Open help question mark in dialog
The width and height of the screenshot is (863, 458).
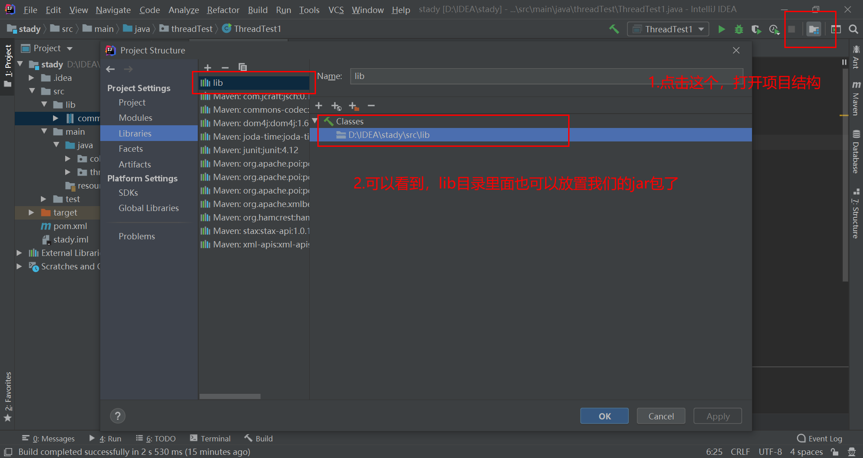pos(118,416)
